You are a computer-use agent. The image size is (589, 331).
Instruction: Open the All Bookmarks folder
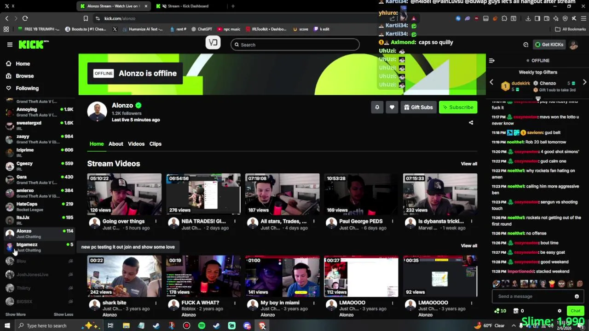tap(571, 29)
